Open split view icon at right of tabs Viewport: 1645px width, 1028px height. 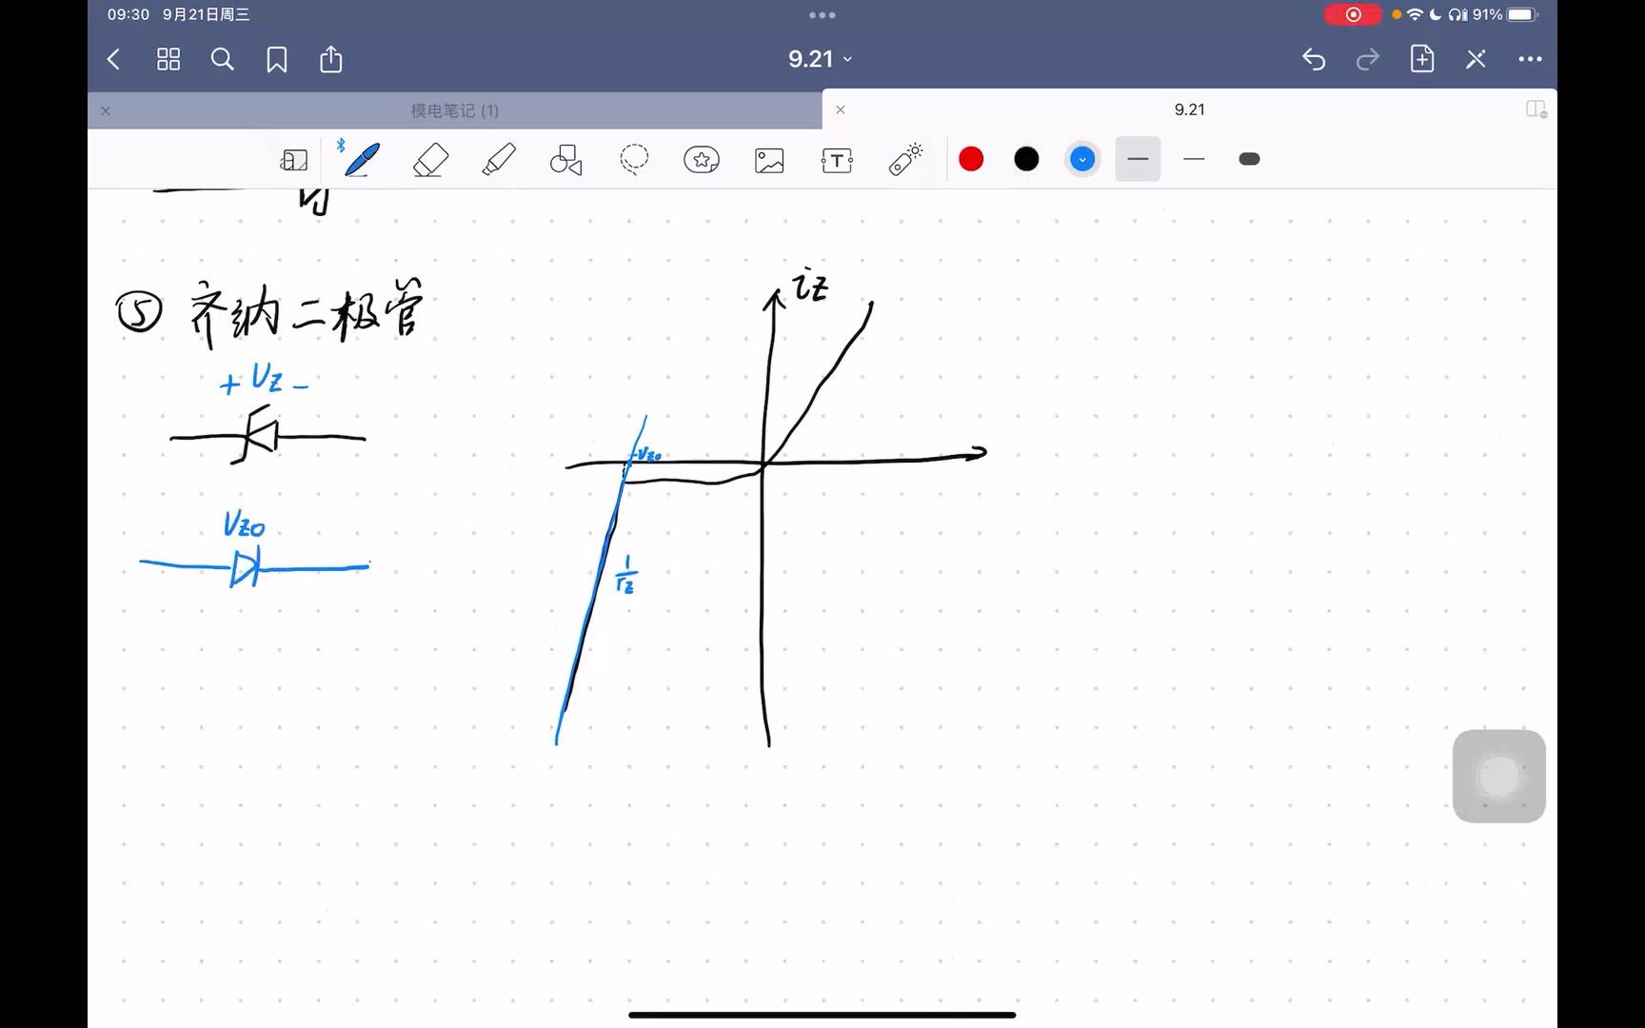click(1536, 109)
